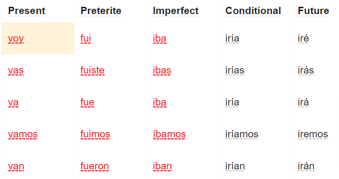Select the preterite form fui
Viewport: 339px width, 179px height.
click(85, 39)
